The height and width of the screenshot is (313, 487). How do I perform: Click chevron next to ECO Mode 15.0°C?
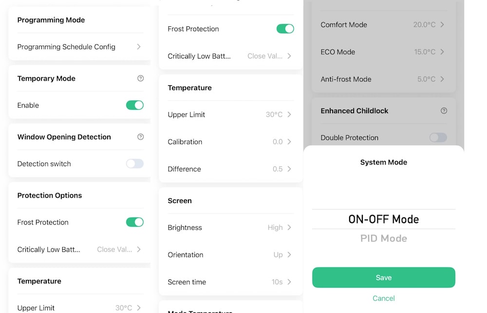click(442, 52)
